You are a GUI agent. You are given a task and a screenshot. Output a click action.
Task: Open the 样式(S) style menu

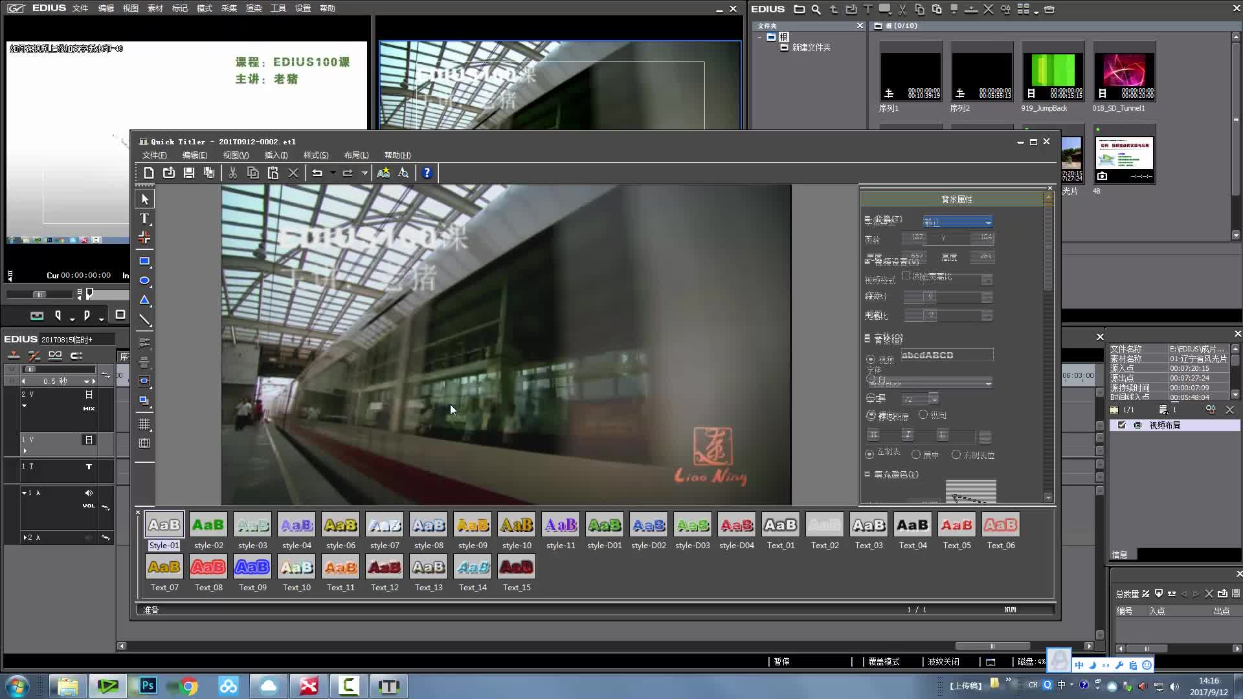pyautogui.click(x=316, y=155)
